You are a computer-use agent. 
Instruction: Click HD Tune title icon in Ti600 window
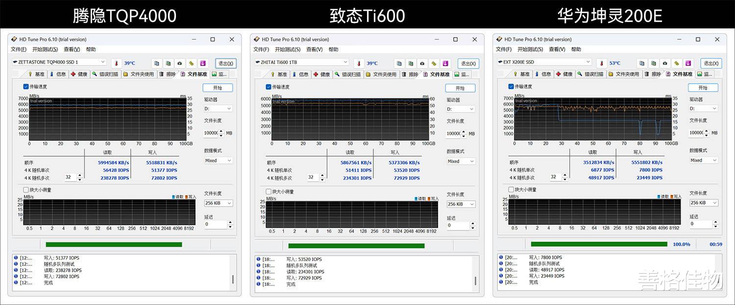(257, 40)
